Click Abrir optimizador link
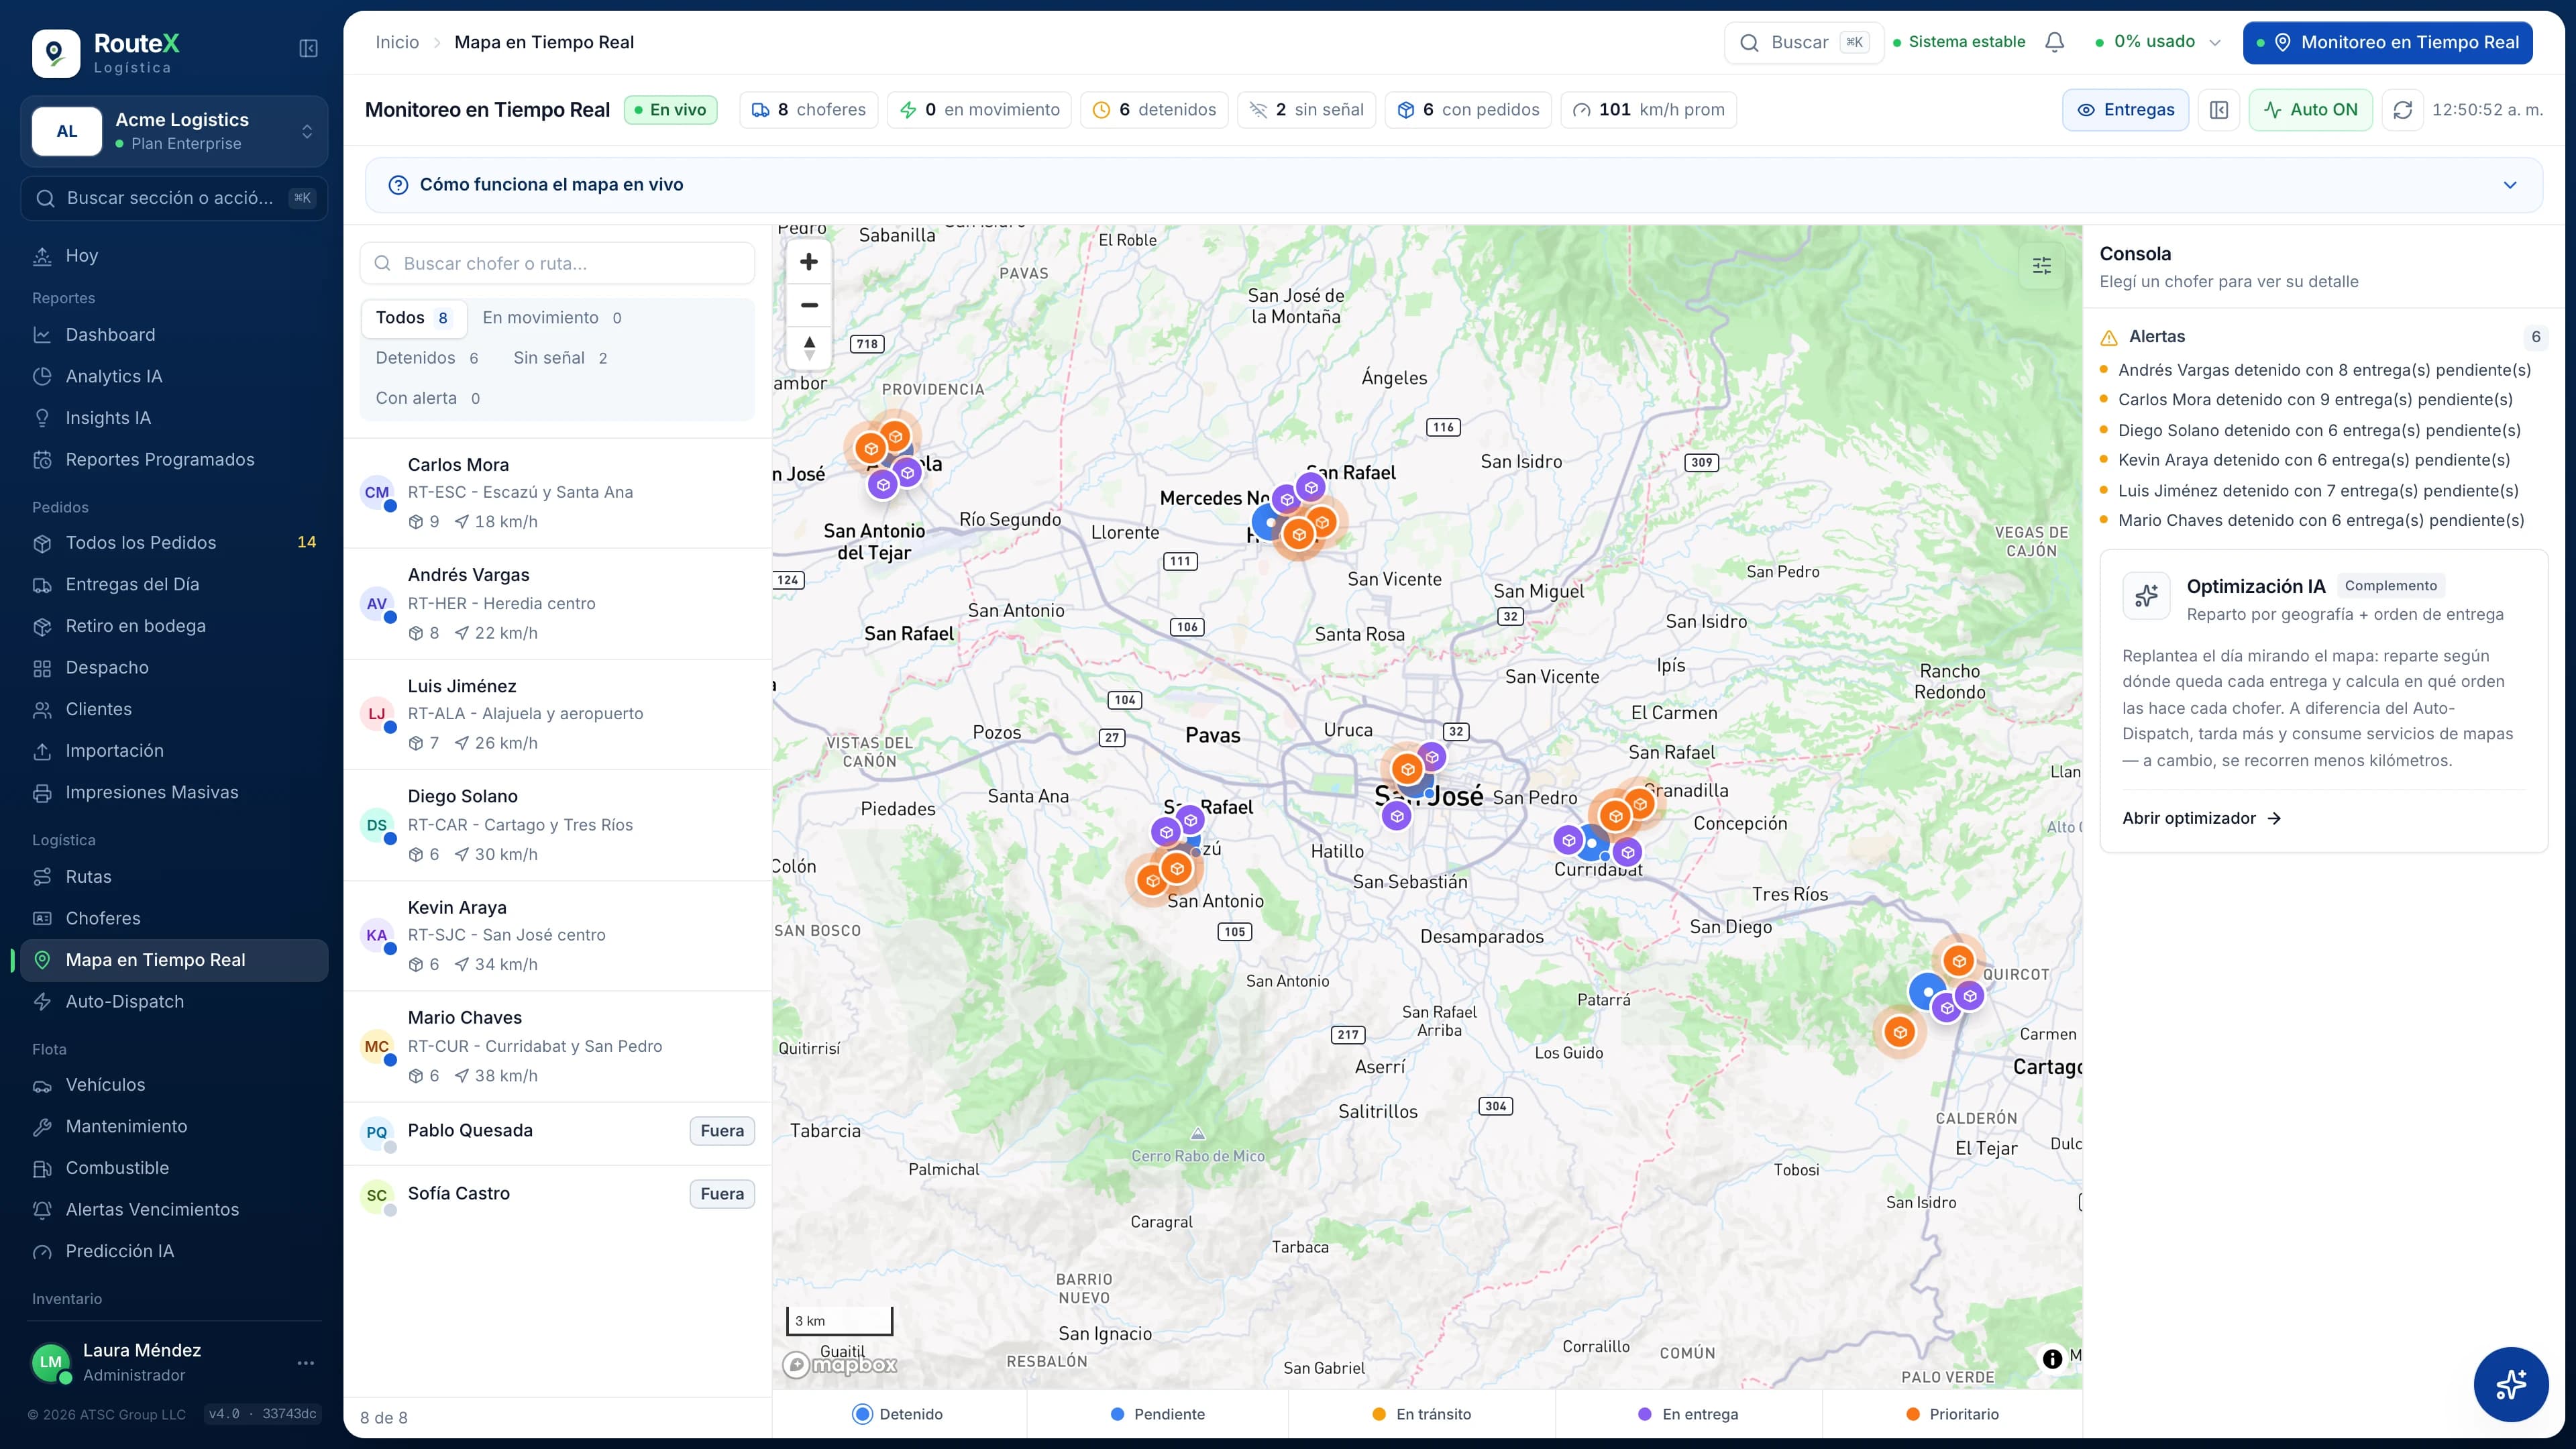Image resolution: width=2576 pixels, height=1449 pixels. pos(2201,818)
